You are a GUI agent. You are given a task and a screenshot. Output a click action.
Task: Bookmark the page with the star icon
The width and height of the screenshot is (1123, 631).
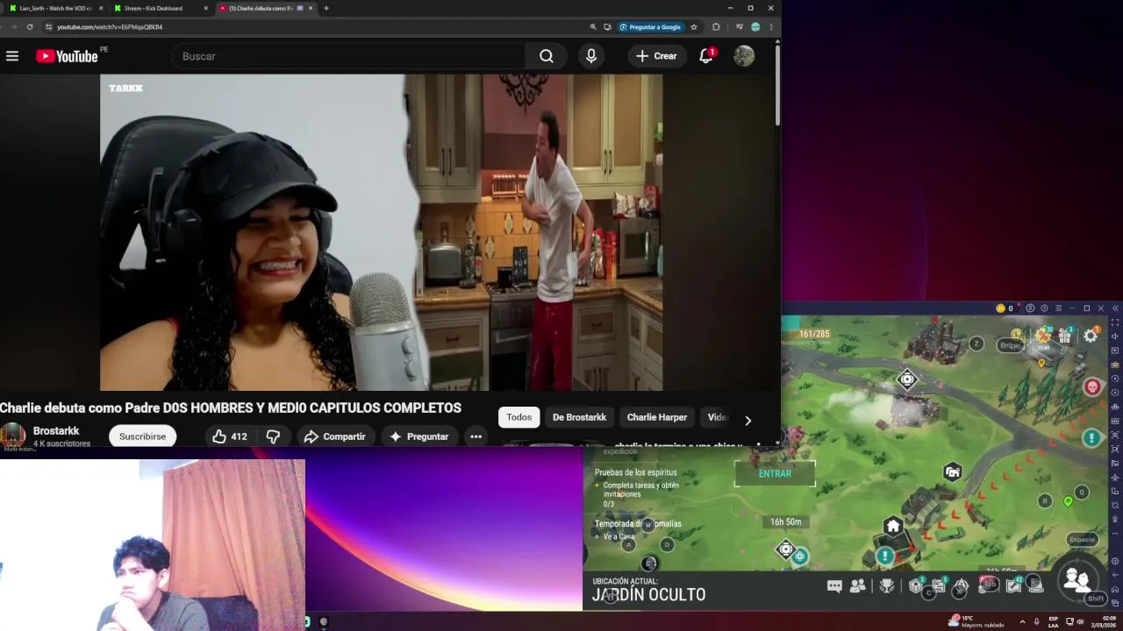(x=694, y=27)
